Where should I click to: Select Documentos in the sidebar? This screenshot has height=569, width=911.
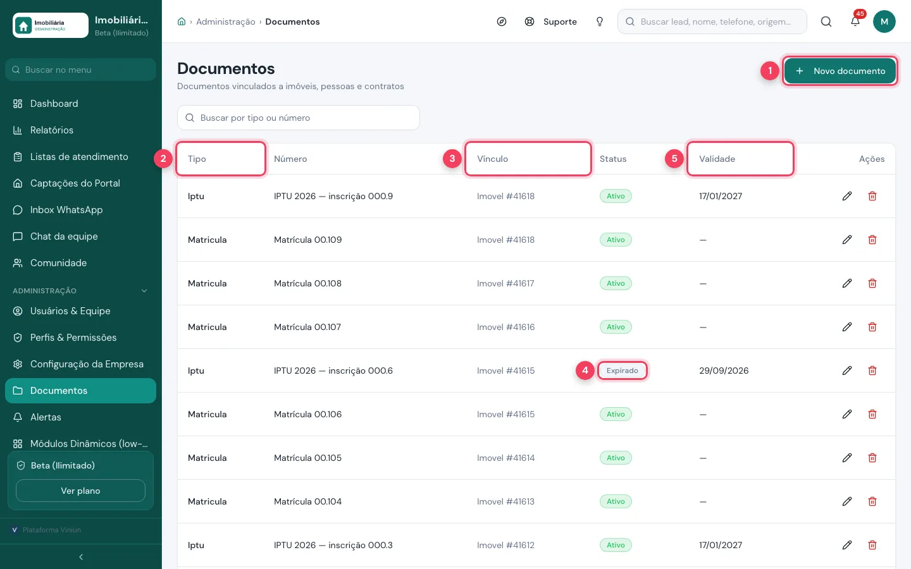pyautogui.click(x=80, y=391)
